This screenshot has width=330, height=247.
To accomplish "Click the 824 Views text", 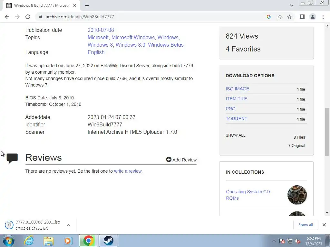I will (x=242, y=36).
